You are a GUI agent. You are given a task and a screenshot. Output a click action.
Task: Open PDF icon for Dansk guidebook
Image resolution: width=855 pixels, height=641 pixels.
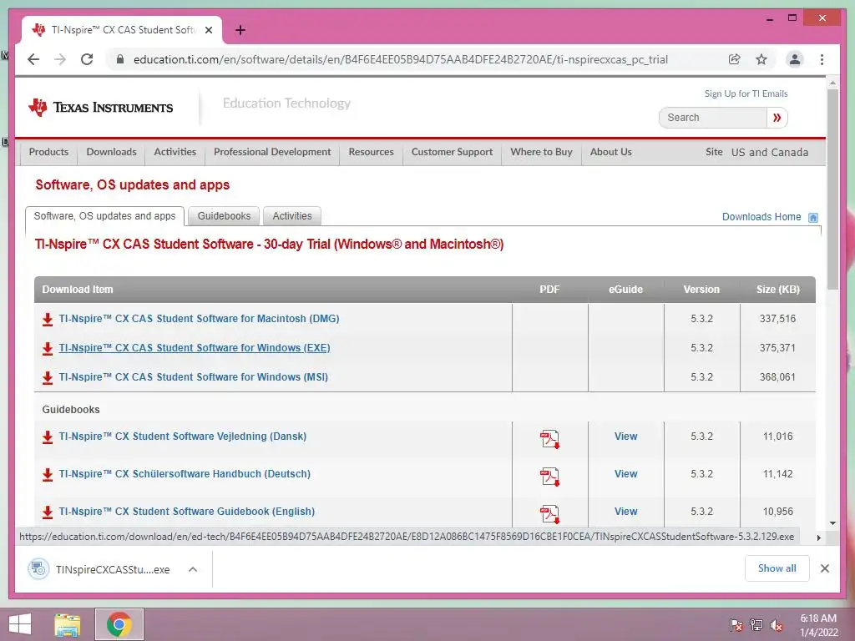[549, 439]
